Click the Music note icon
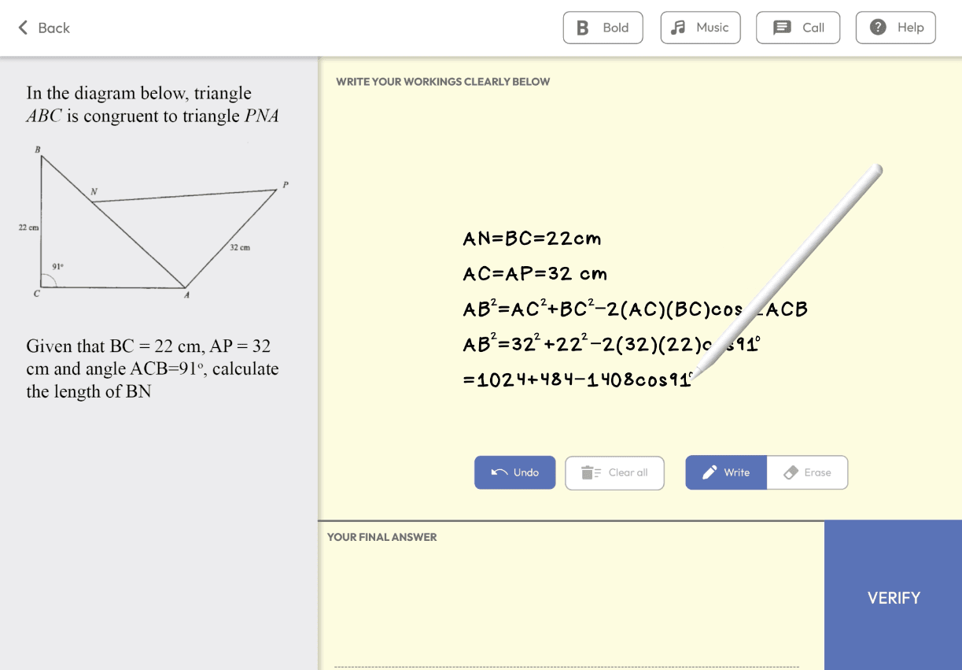Viewport: 962px width, 670px height. coord(678,28)
